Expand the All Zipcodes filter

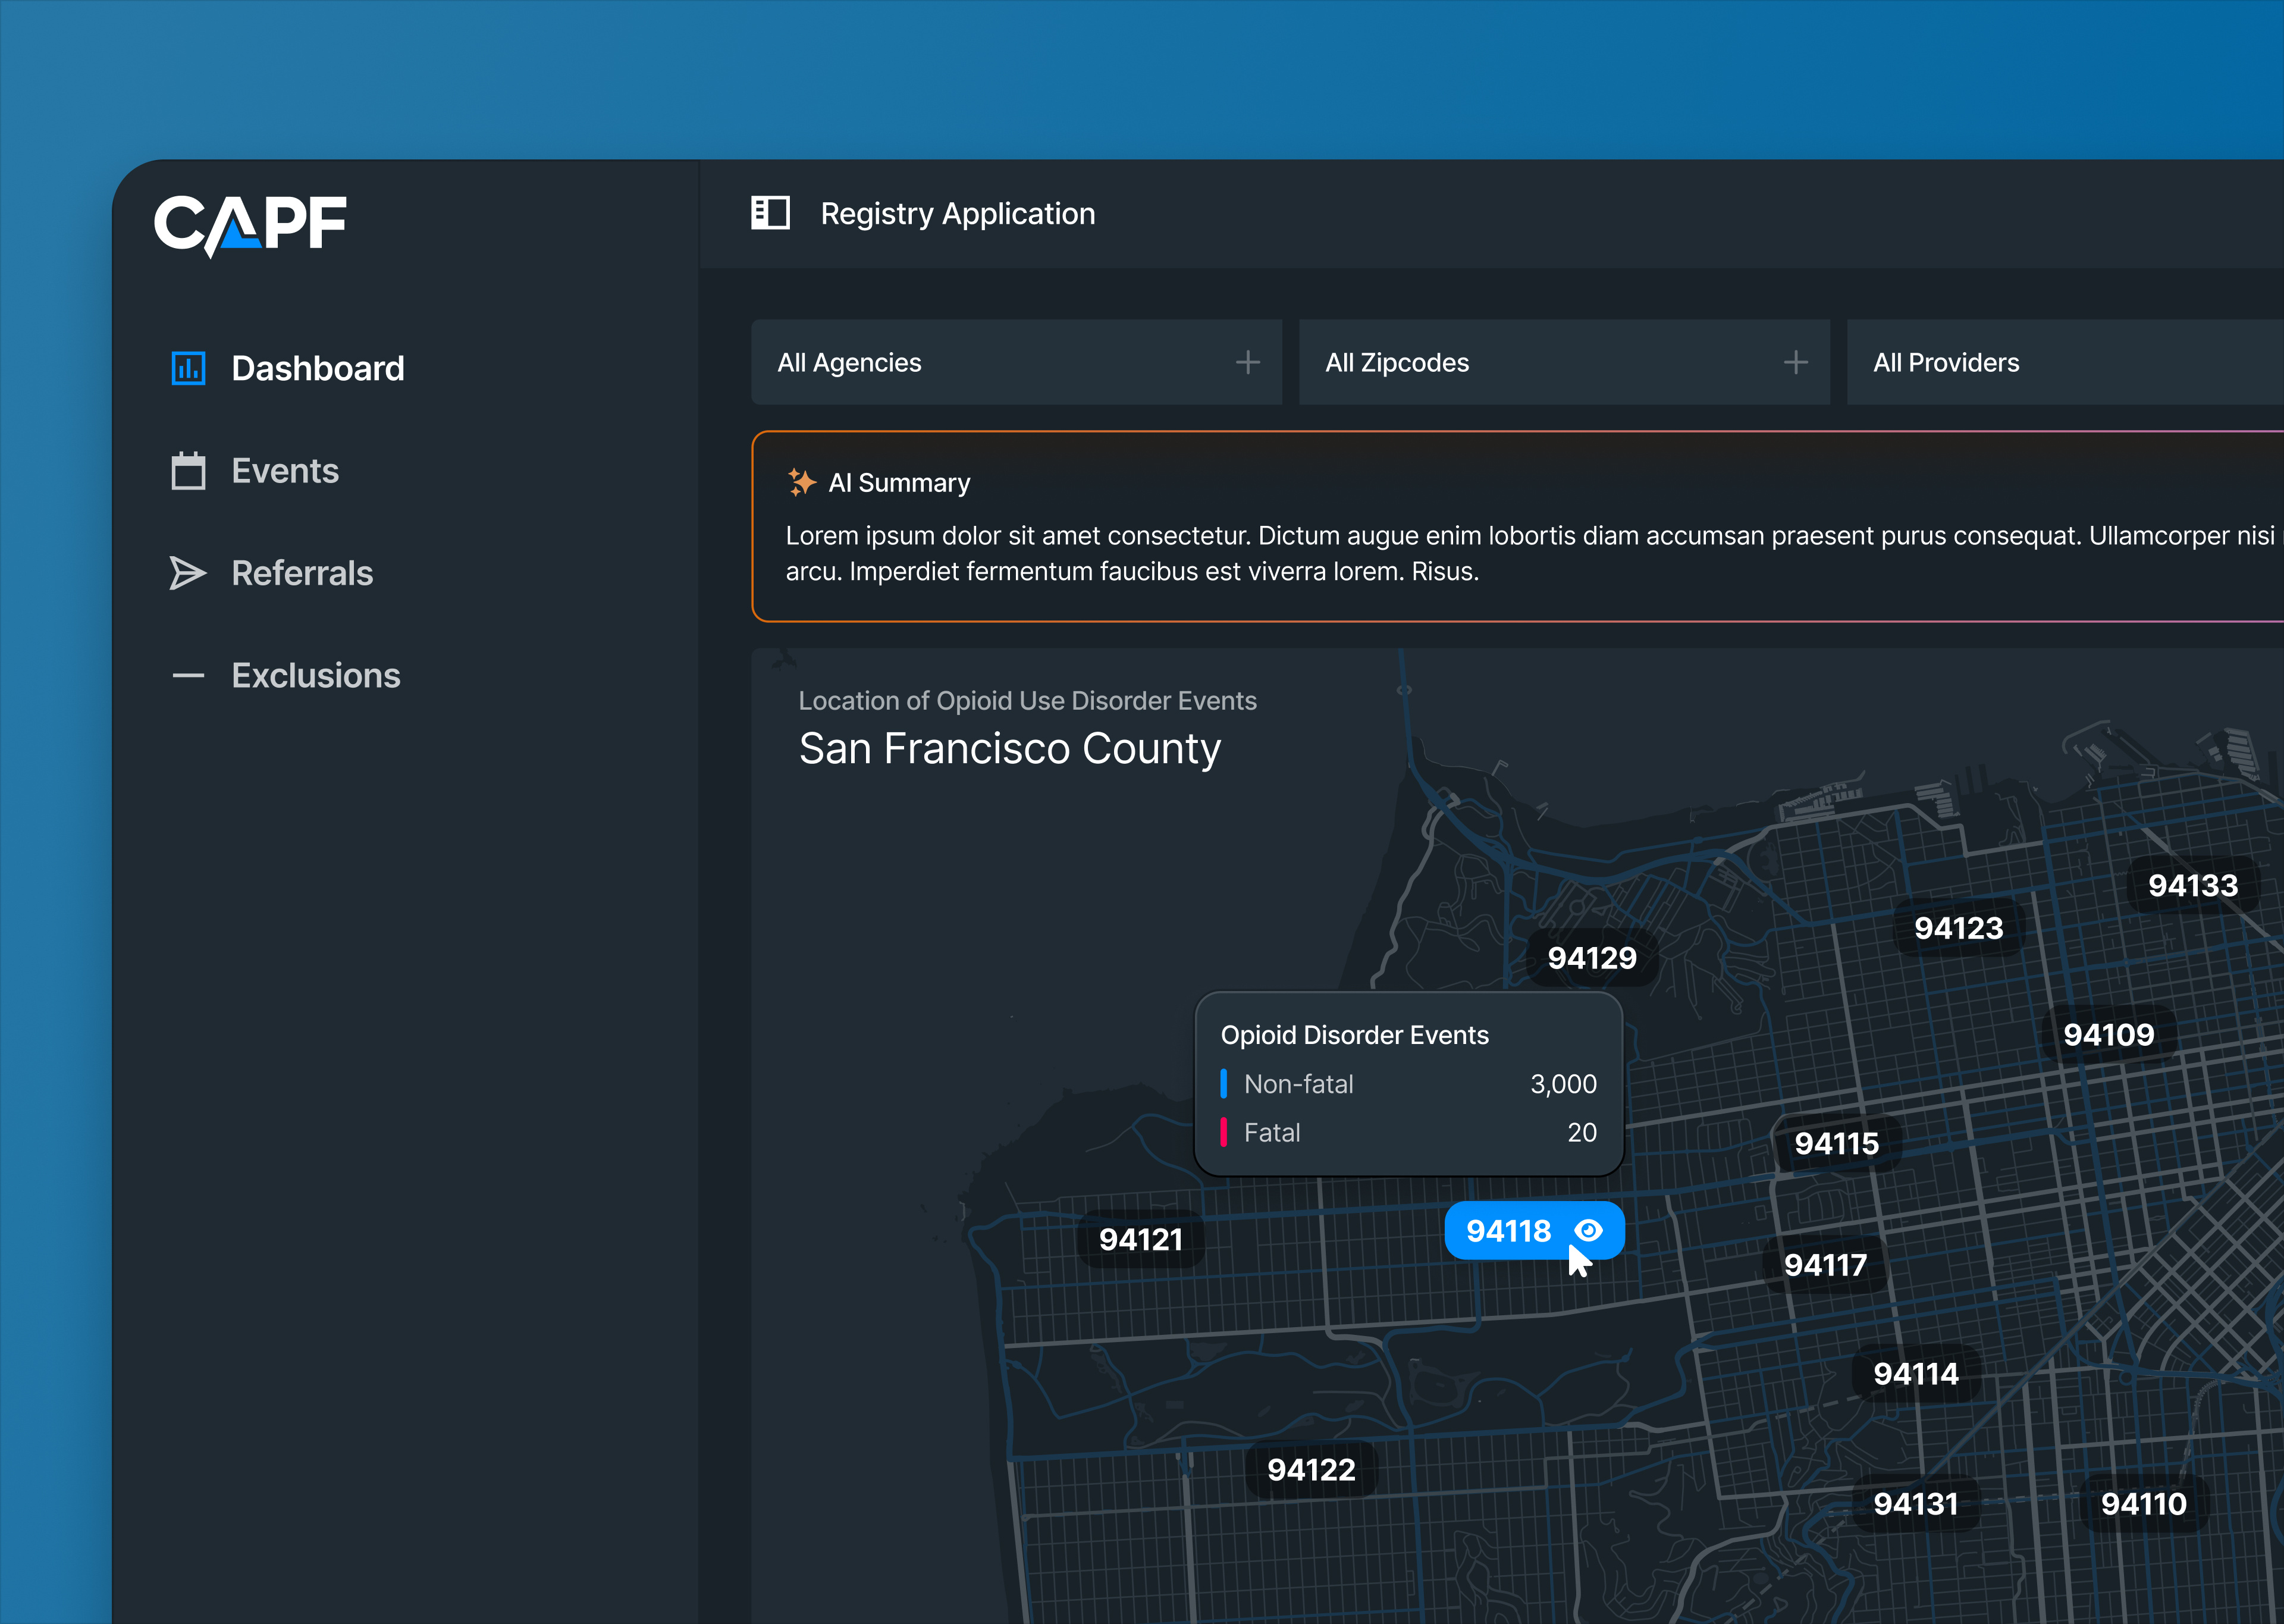pyautogui.click(x=1539, y=362)
